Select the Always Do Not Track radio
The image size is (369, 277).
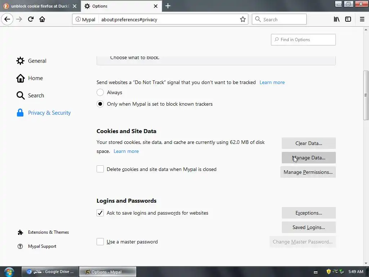(100, 92)
